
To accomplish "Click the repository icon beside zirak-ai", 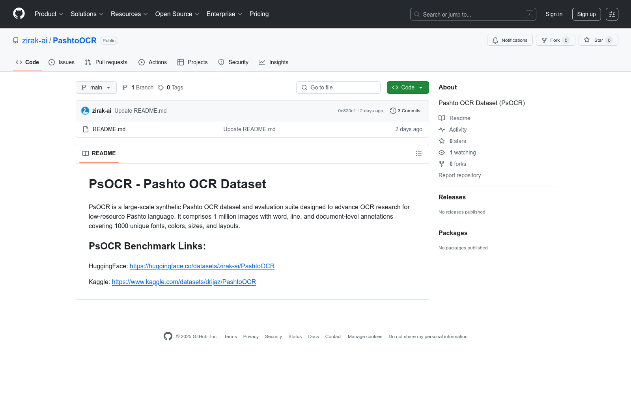I will [x=16, y=41].
